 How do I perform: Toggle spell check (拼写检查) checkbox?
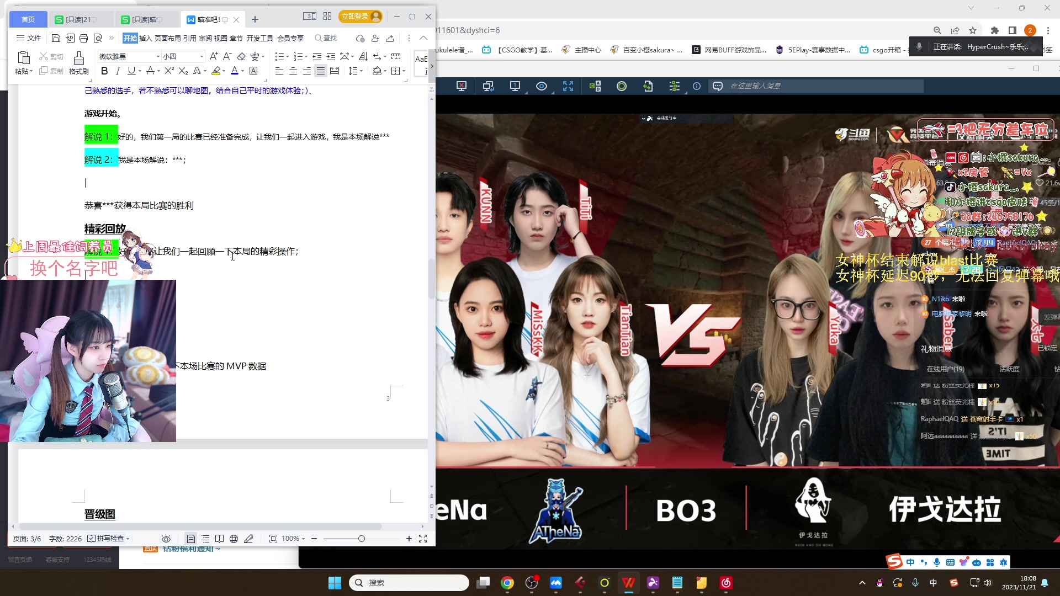(92, 539)
